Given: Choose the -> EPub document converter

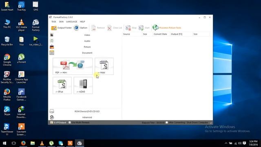Looking at the screenshot, I should tap(62, 85).
